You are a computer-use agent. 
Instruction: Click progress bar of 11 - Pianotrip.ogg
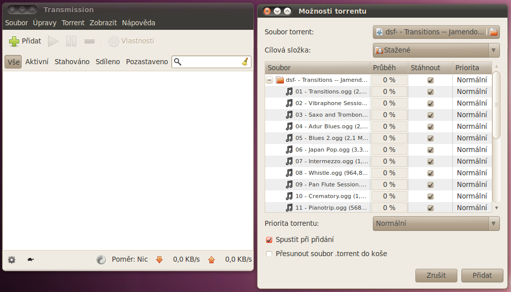[389, 208]
